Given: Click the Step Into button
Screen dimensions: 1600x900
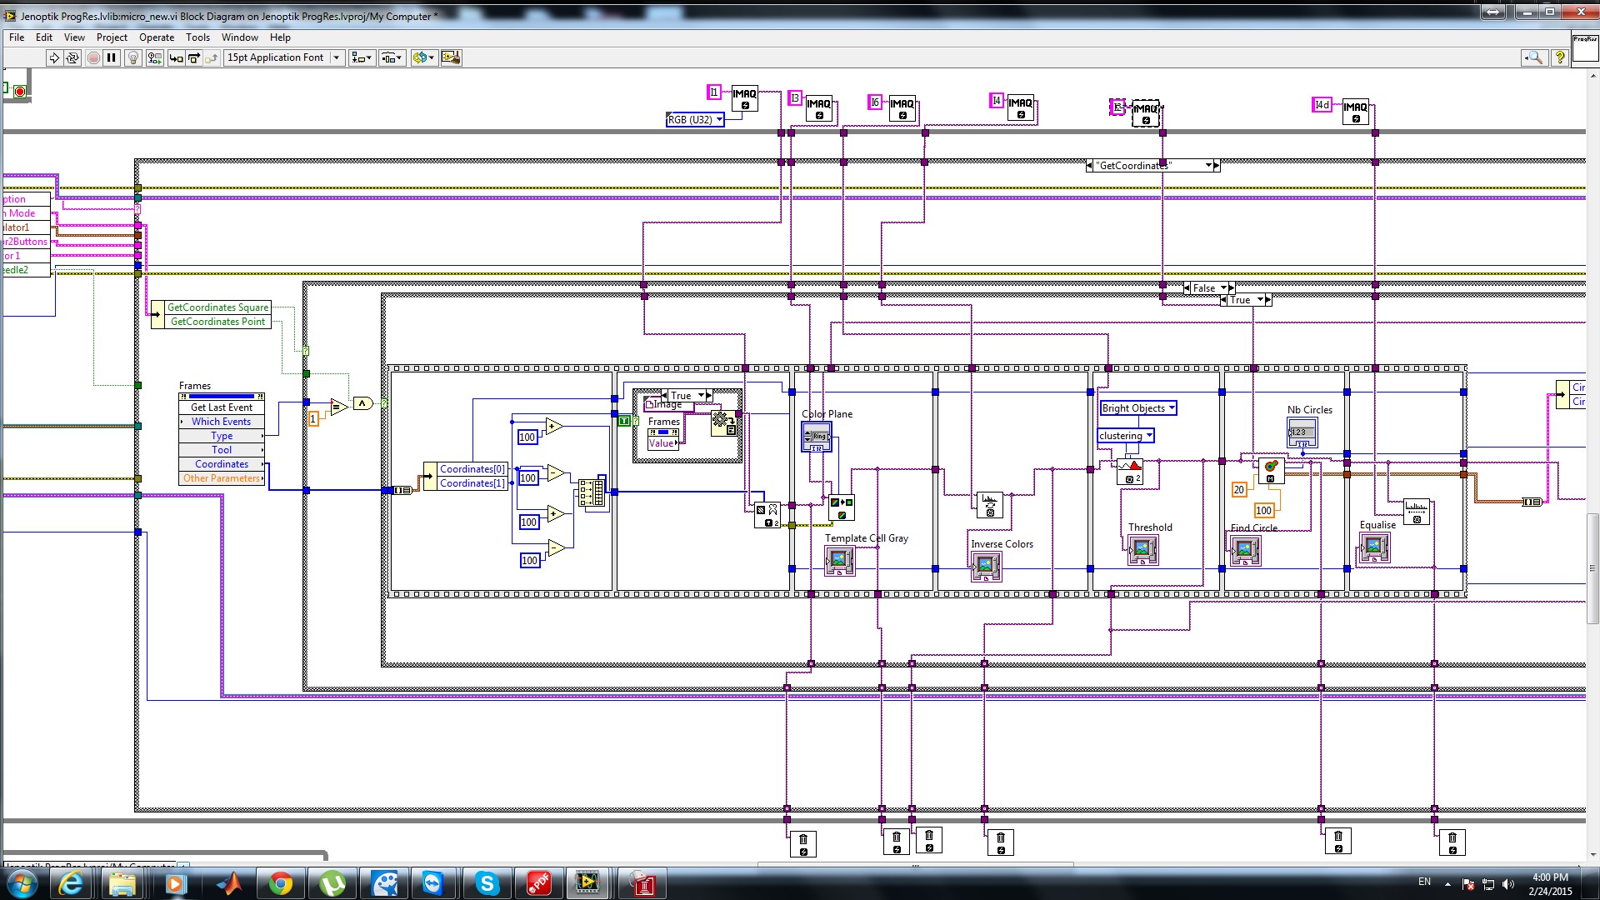Looking at the screenshot, I should coord(176,57).
